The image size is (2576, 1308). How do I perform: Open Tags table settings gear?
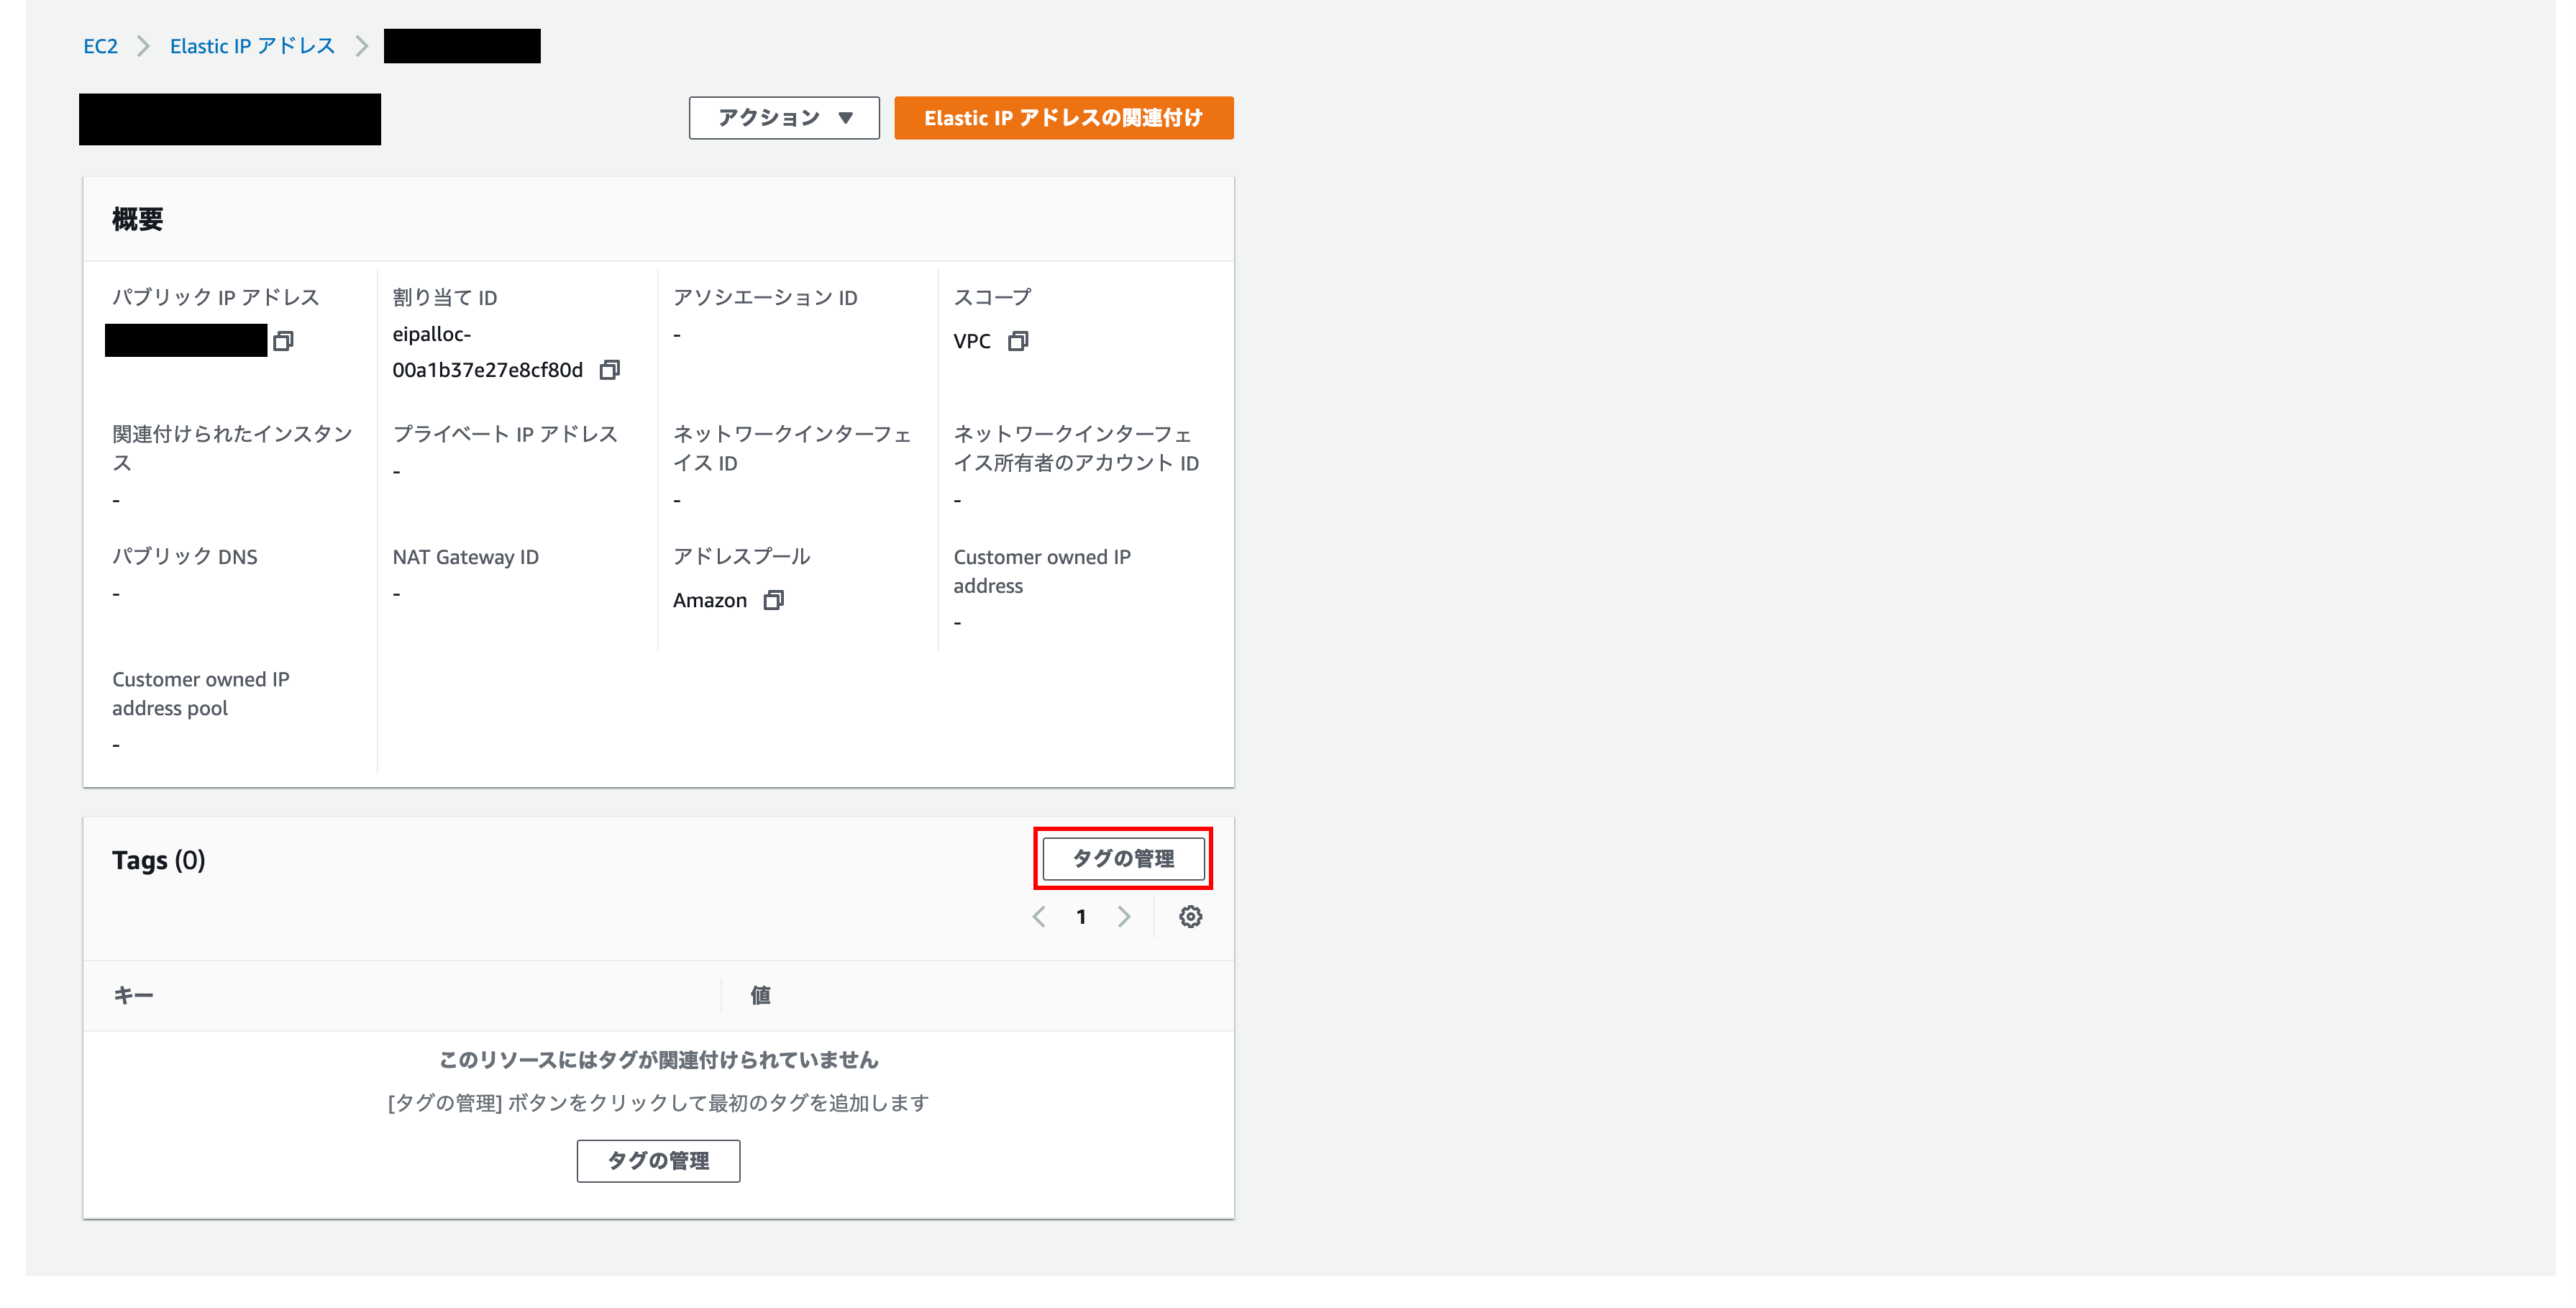click(1190, 917)
